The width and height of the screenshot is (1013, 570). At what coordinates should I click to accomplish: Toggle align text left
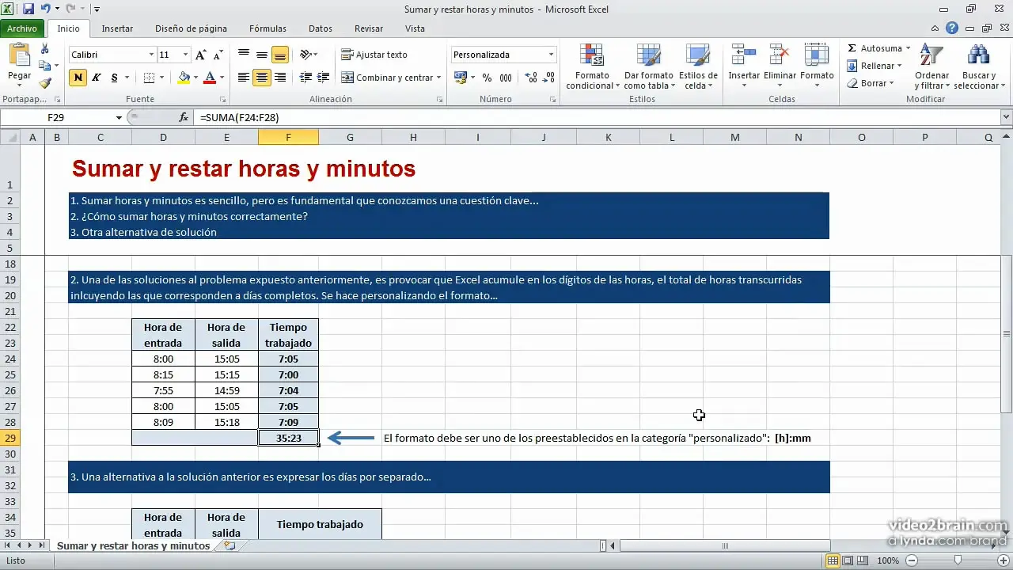[x=244, y=78]
